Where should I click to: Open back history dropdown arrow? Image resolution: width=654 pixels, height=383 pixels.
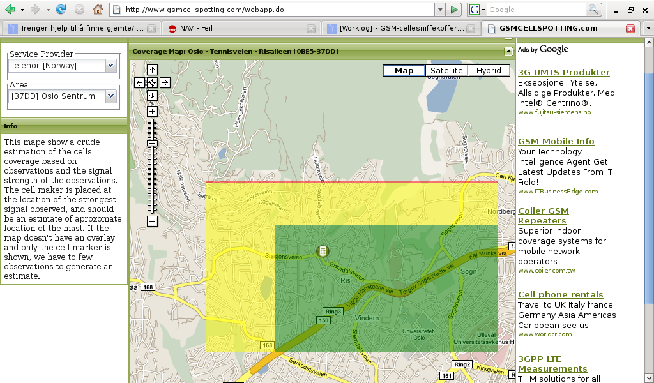click(x=22, y=10)
